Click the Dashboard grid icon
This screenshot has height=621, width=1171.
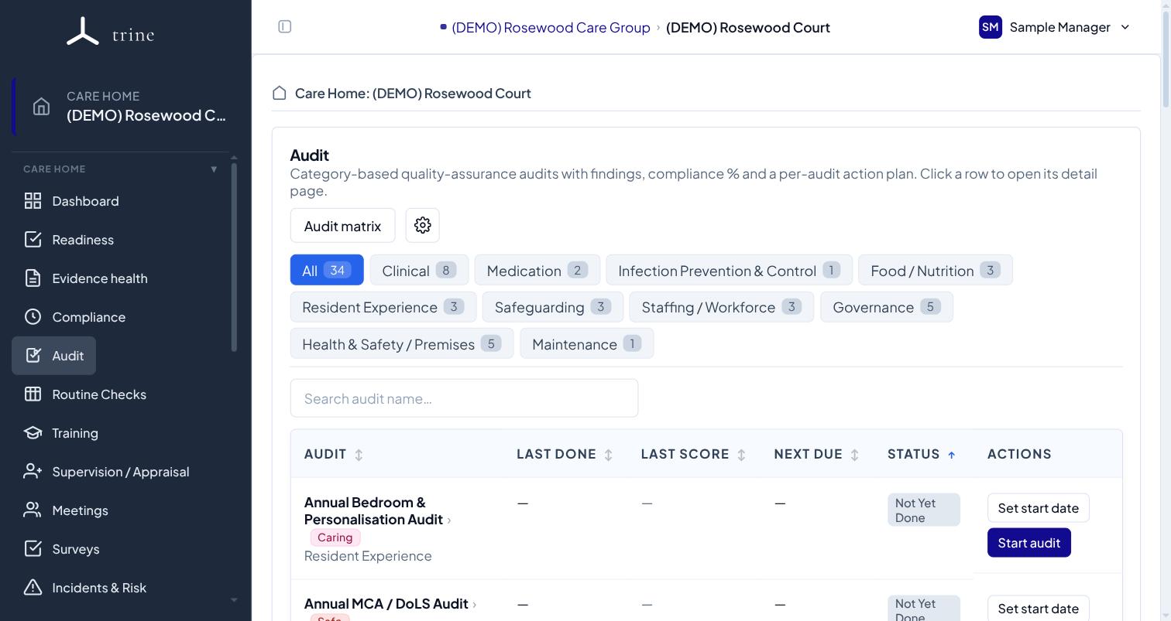[x=33, y=201]
